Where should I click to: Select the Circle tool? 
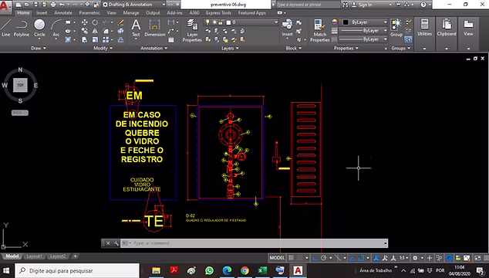tap(39, 28)
